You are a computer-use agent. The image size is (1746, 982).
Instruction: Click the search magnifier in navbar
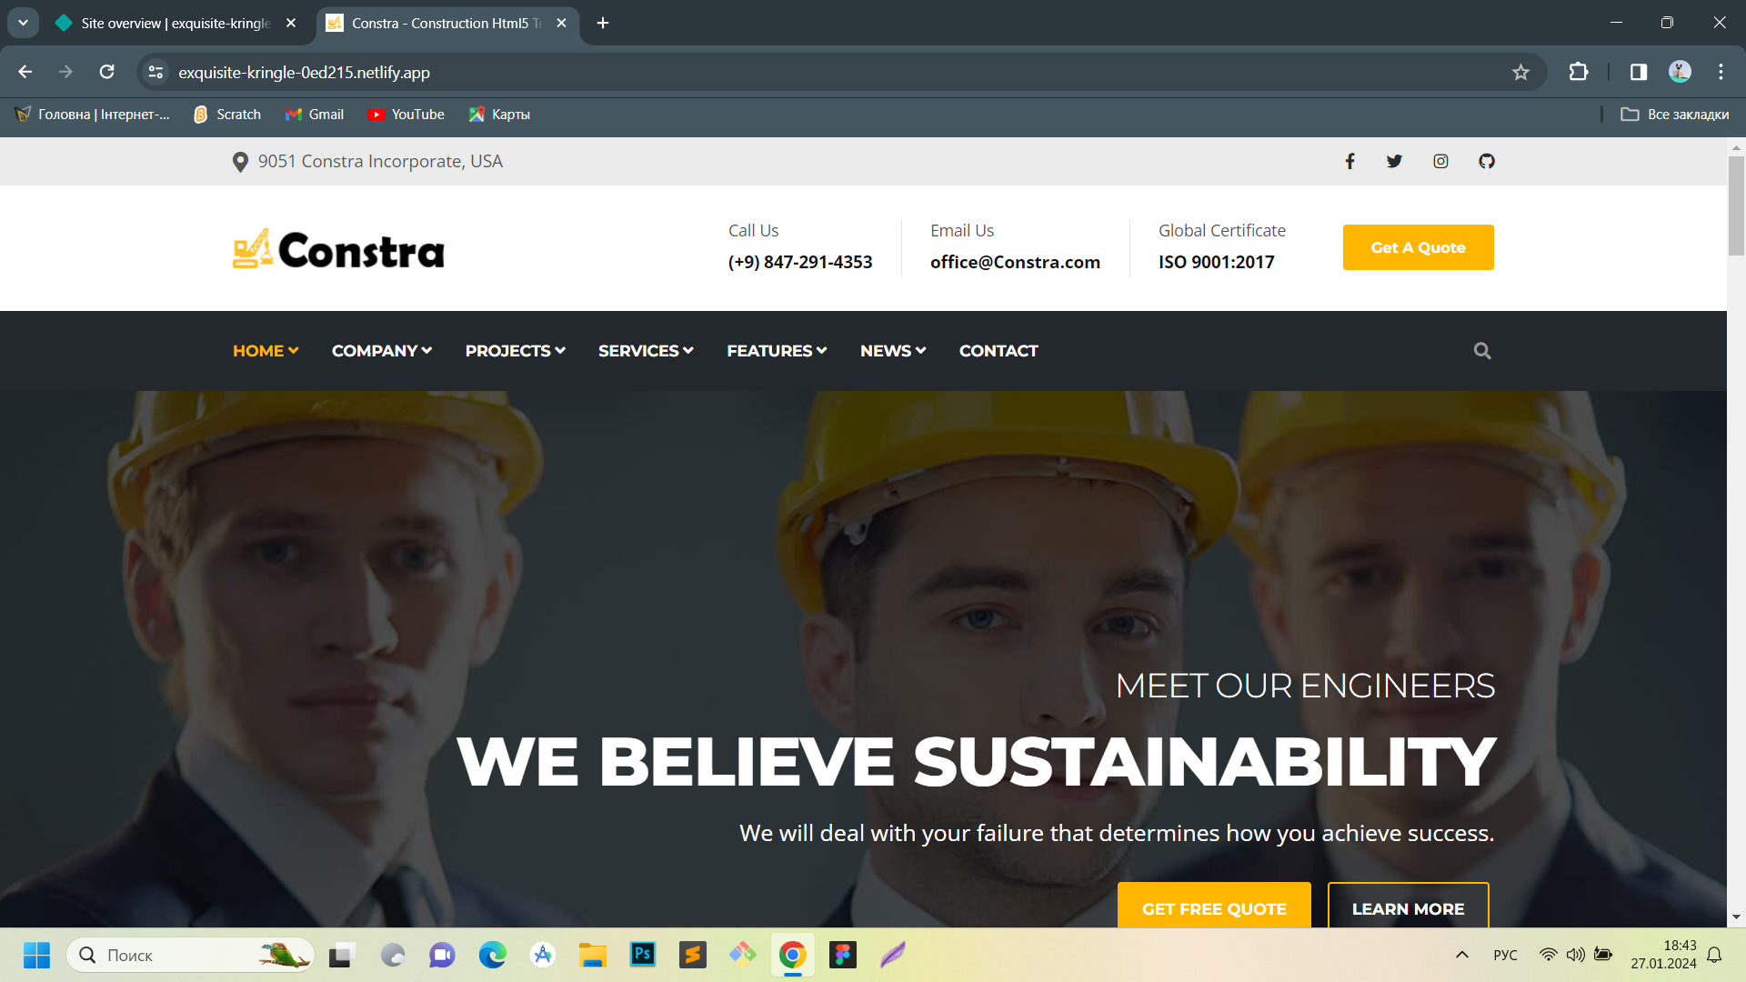(x=1482, y=351)
